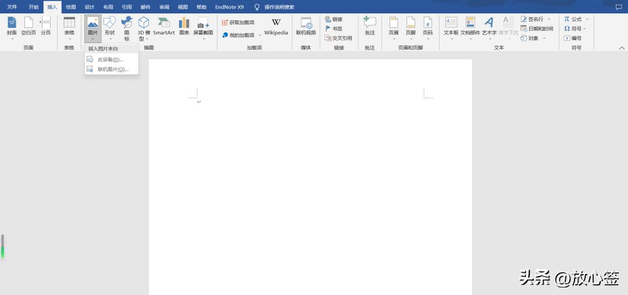Image resolution: width=628 pixels, height=295 pixels.
Task: Open the File (文件) tab
Action: tap(12, 7)
